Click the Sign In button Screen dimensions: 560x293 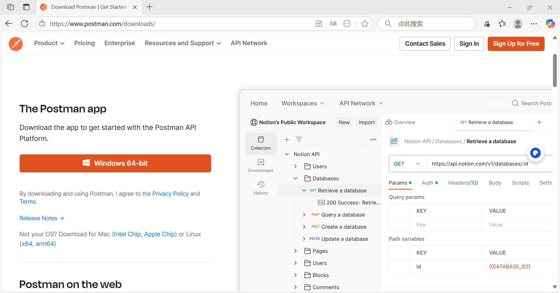click(469, 44)
